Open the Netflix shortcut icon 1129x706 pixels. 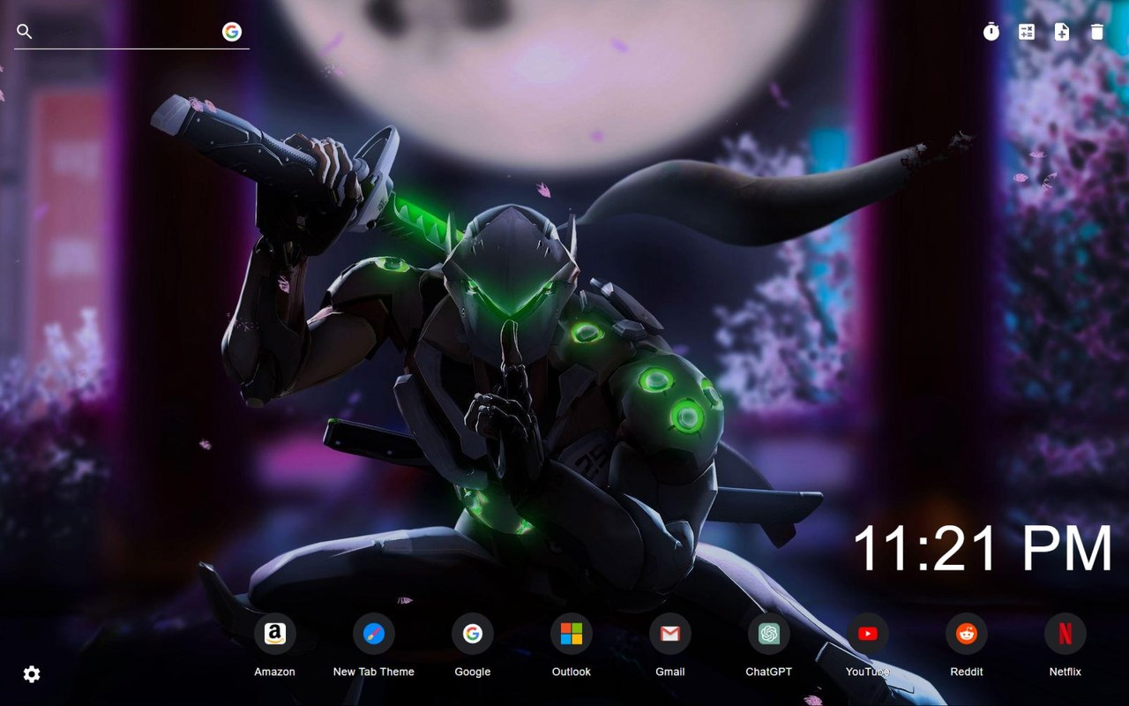click(x=1065, y=633)
